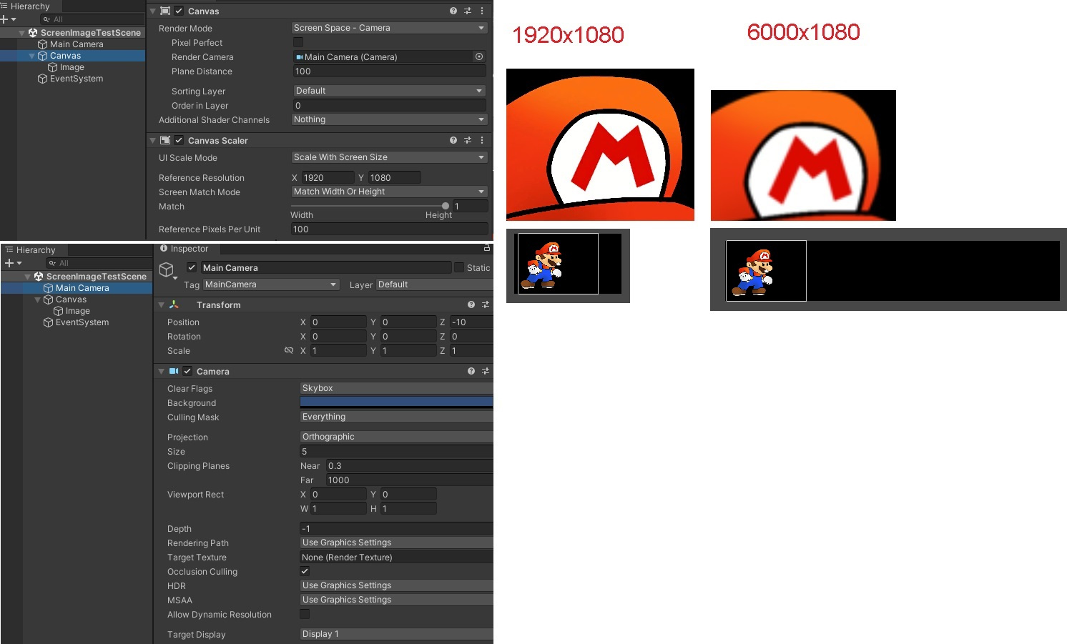Click Reference Resolution X field
1067x644 pixels.
(328, 177)
